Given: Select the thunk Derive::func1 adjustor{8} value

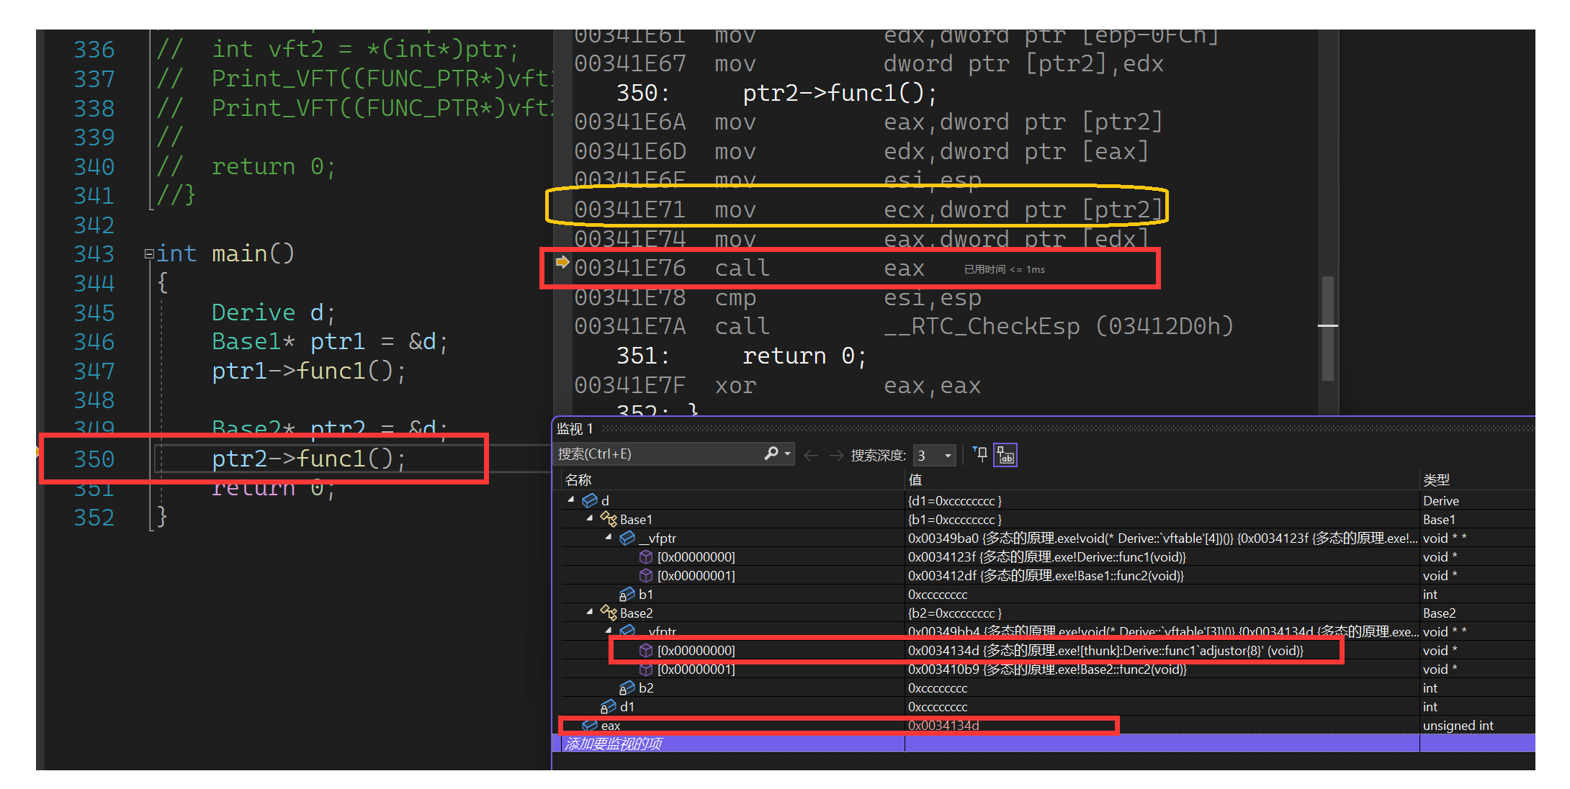Looking at the screenshot, I should [1105, 650].
